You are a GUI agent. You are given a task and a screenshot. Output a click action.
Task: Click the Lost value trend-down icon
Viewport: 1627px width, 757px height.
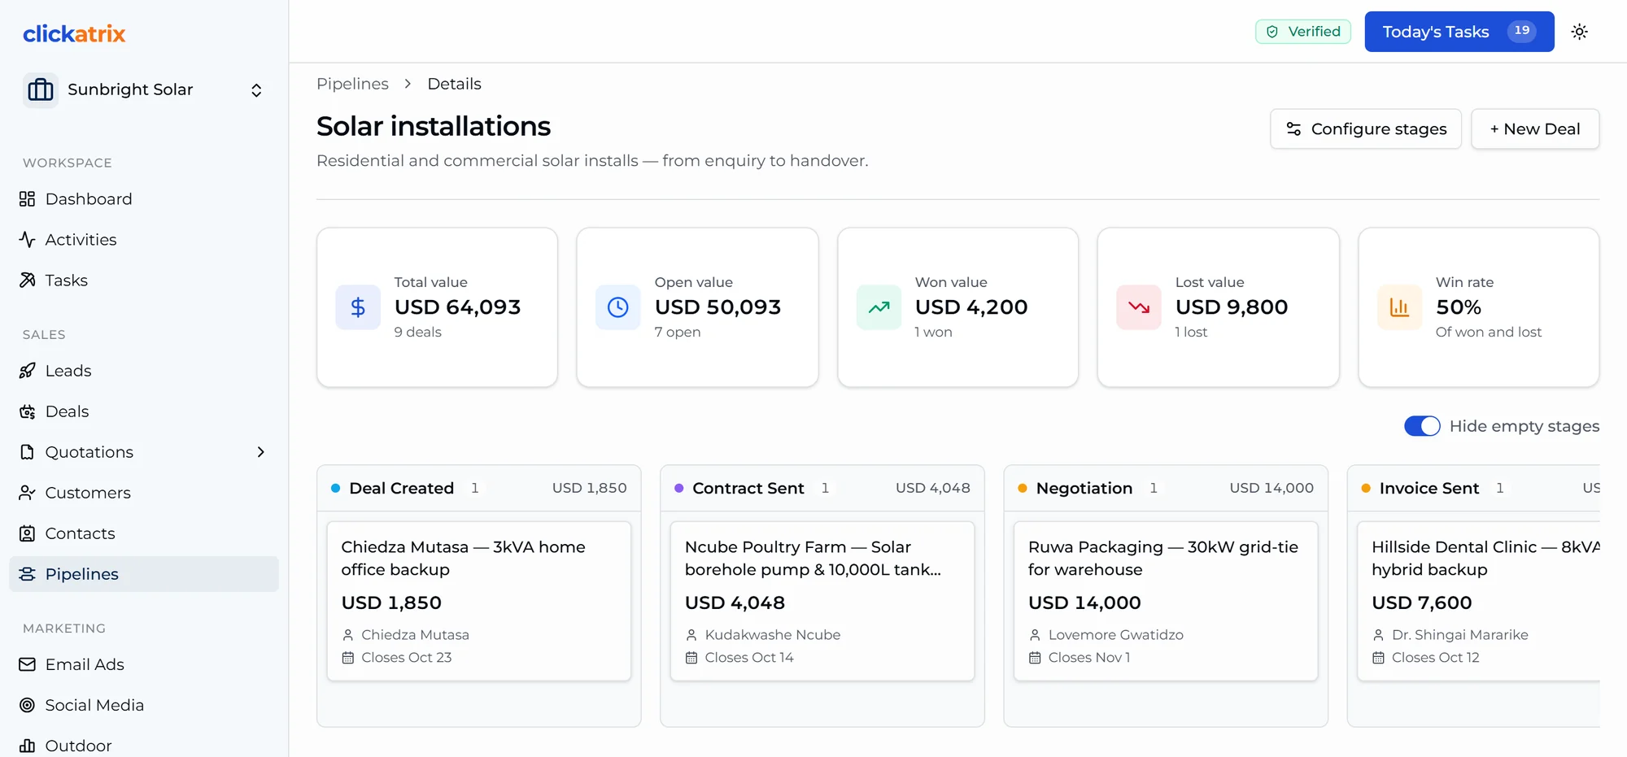1139,307
